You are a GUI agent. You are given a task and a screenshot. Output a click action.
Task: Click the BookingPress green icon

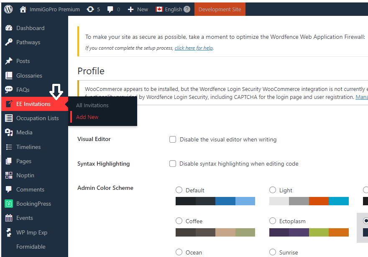tap(9, 204)
